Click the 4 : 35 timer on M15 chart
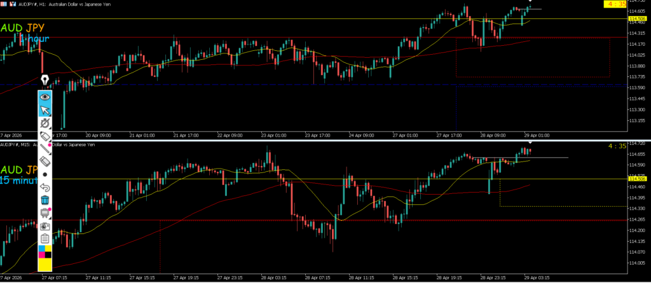Viewport: 651px width, 283px height. click(x=617, y=146)
